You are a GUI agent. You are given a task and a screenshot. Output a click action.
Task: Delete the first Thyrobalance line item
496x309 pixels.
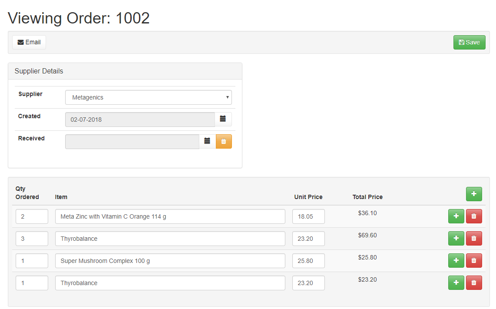tap(474, 238)
